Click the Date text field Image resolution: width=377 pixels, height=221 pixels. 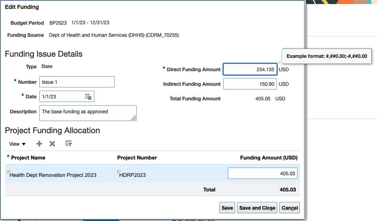point(62,97)
